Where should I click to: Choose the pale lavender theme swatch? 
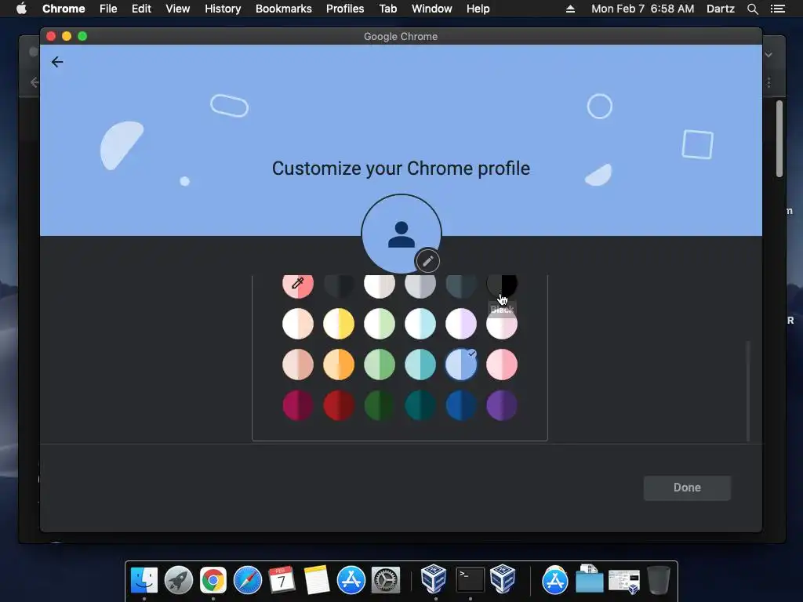[x=461, y=324]
